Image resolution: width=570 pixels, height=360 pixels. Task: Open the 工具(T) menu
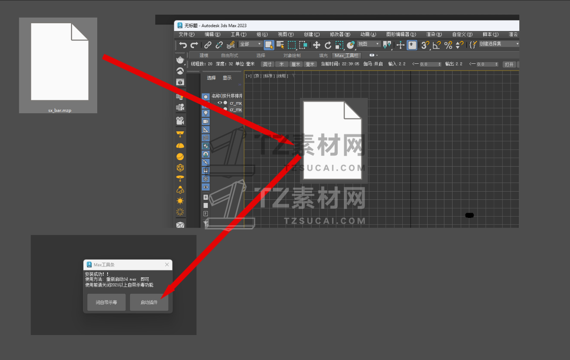[239, 34]
